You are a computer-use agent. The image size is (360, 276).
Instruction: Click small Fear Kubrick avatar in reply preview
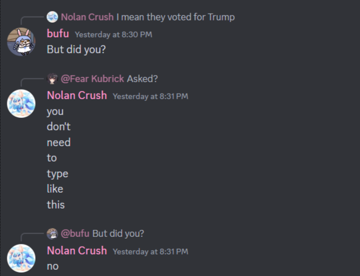52,79
